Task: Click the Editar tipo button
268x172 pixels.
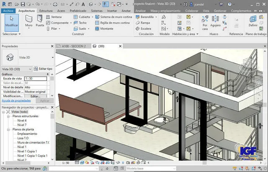Action: (43, 69)
